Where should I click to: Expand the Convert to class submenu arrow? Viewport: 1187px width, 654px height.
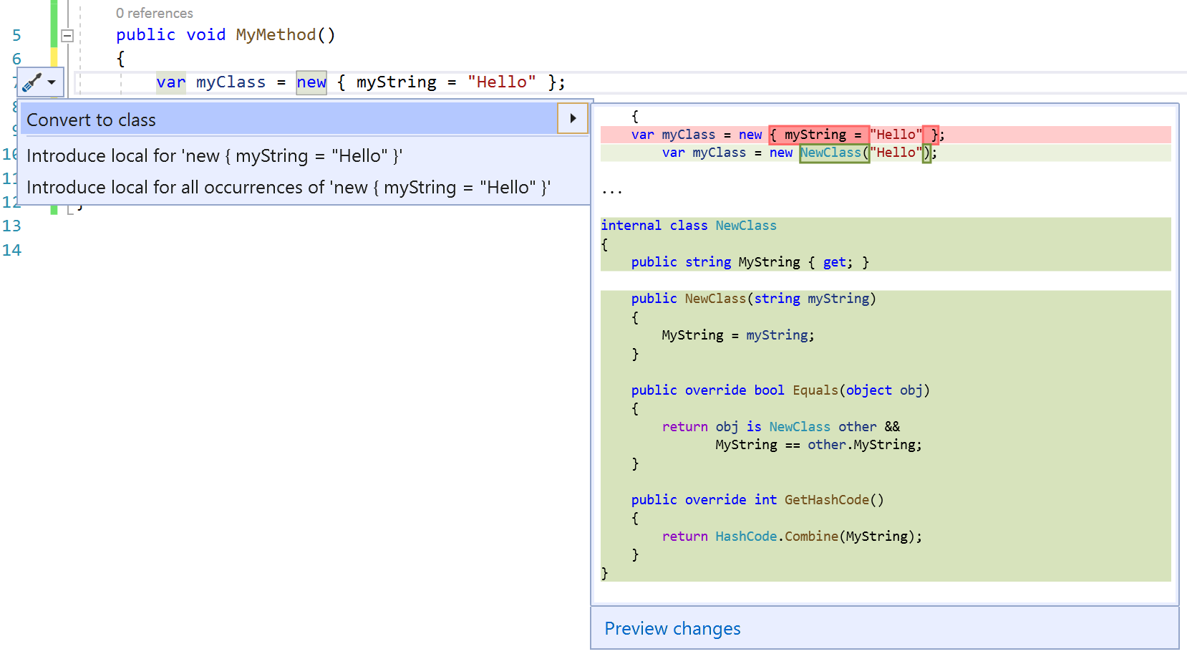click(572, 118)
